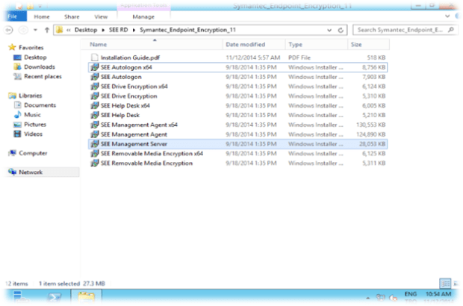Click the SEE Drive Encryption x64 installer icon

coord(94,86)
